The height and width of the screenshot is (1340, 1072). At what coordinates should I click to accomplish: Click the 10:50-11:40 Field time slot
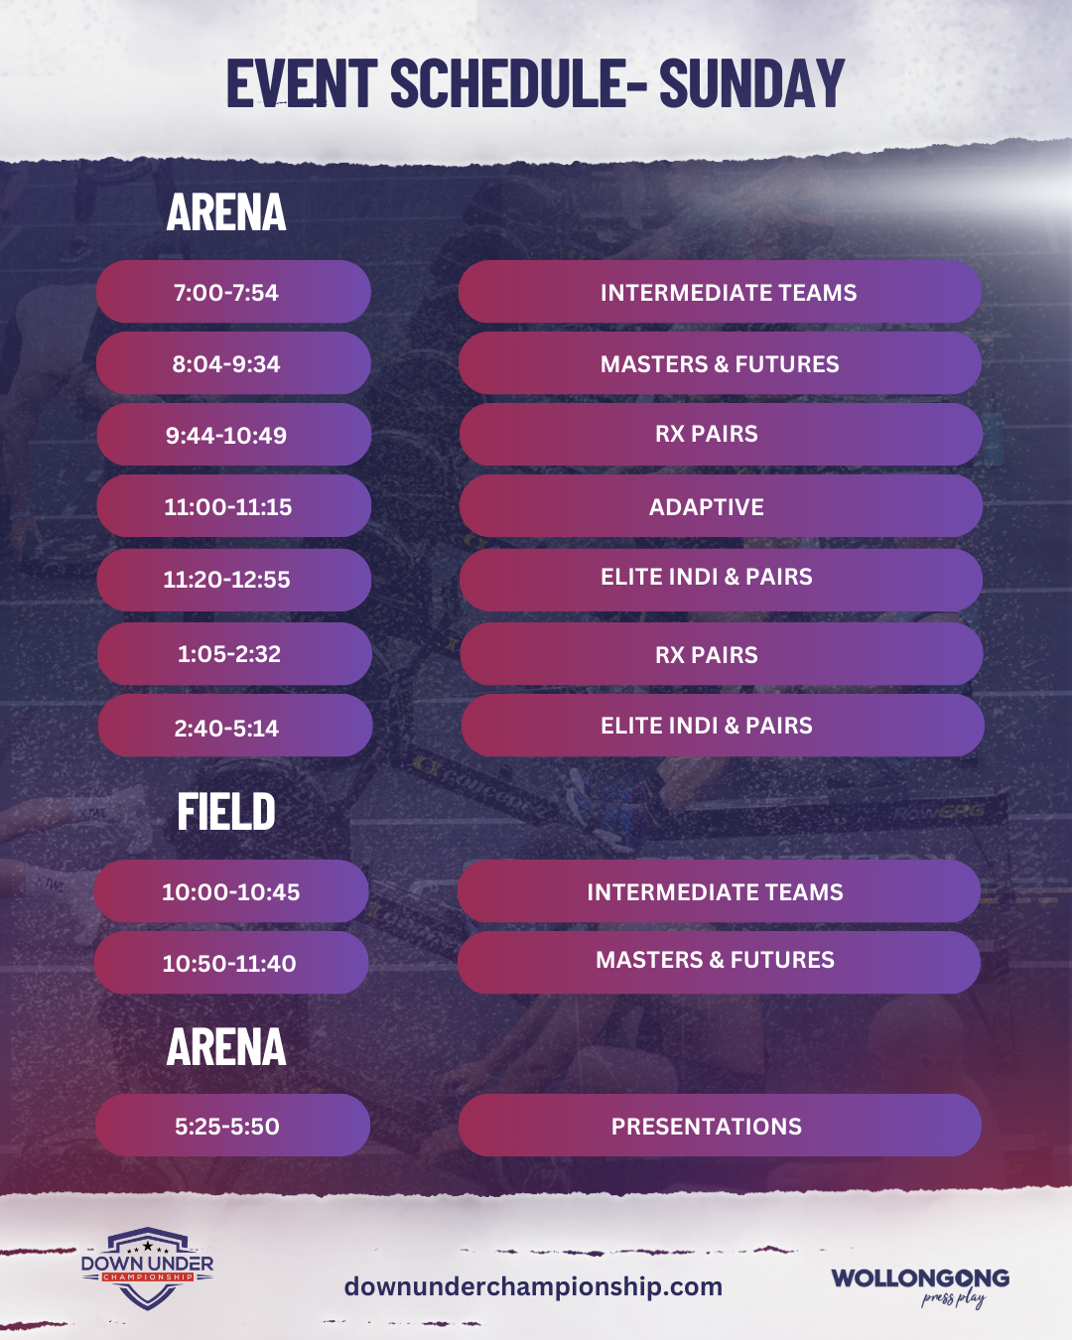point(231,963)
